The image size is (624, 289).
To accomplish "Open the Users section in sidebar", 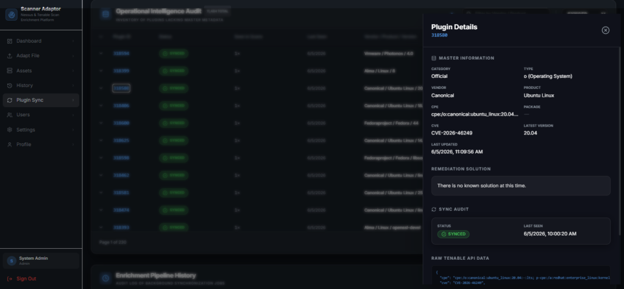I will [41, 115].
